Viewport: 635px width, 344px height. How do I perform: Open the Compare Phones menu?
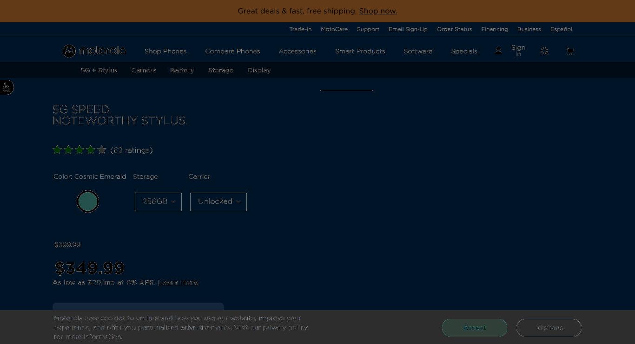pos(232,51)
